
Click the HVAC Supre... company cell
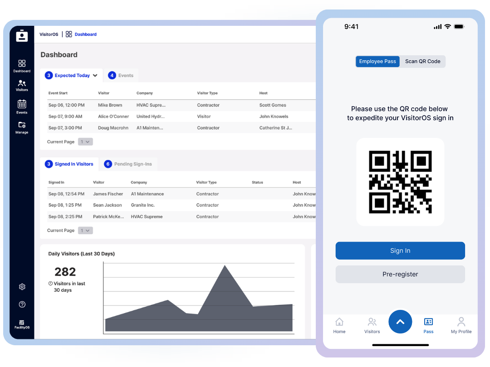point(151,105)
